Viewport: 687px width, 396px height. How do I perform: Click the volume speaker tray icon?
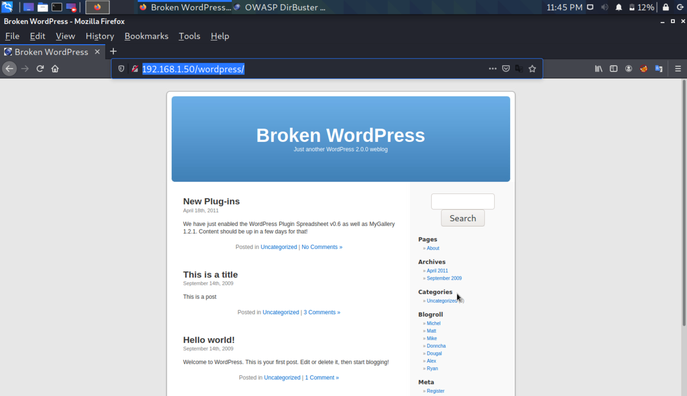pyautogui.click(x=605, y=7)
